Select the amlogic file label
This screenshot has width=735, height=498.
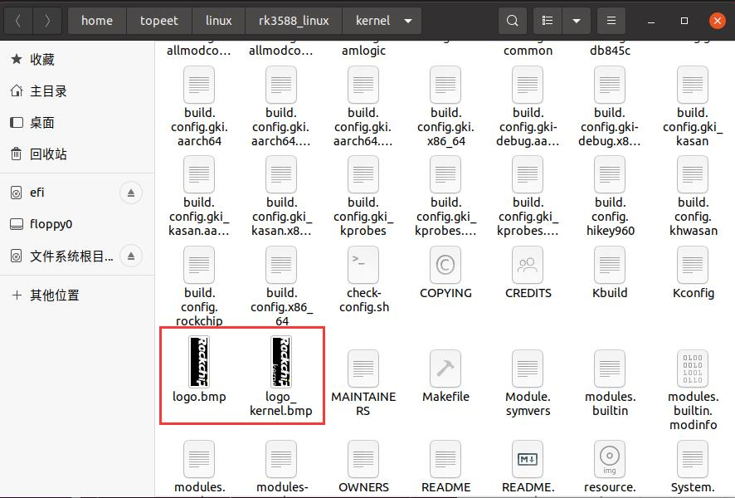click(363, 51)
